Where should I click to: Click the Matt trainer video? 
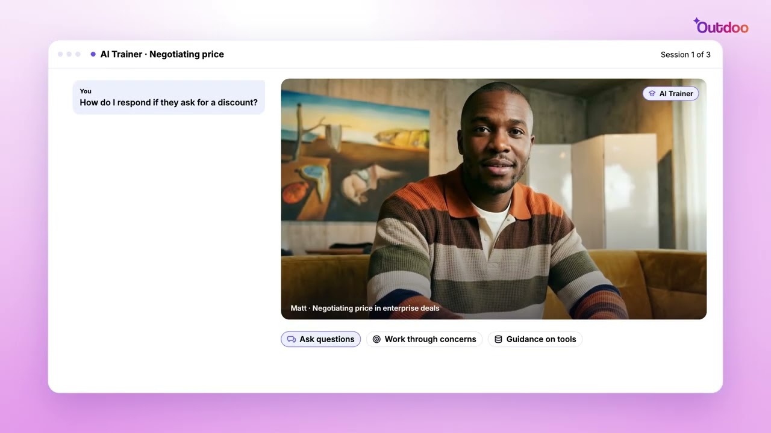[493, 199]
